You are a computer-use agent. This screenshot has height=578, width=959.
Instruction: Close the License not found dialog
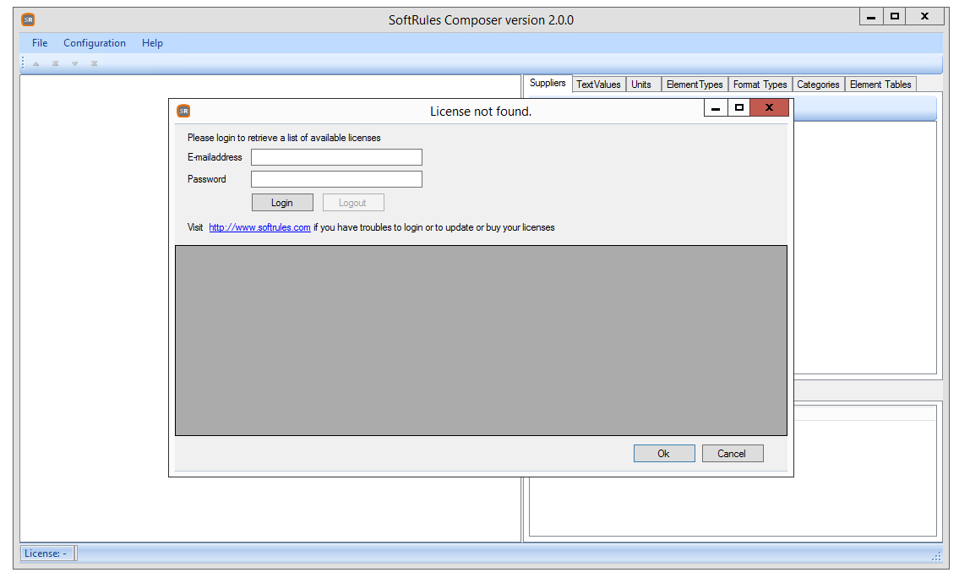770,107
